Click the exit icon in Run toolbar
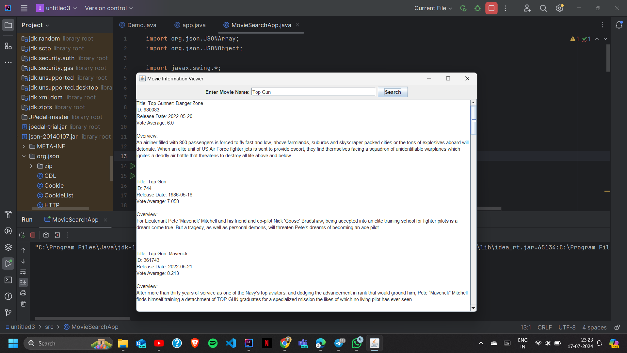 57,235
